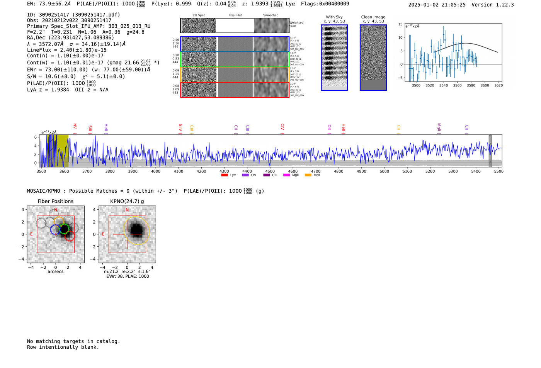
Task: Click the yellow aperture circle in KPNO image
Action: click(x=136, y=231)
